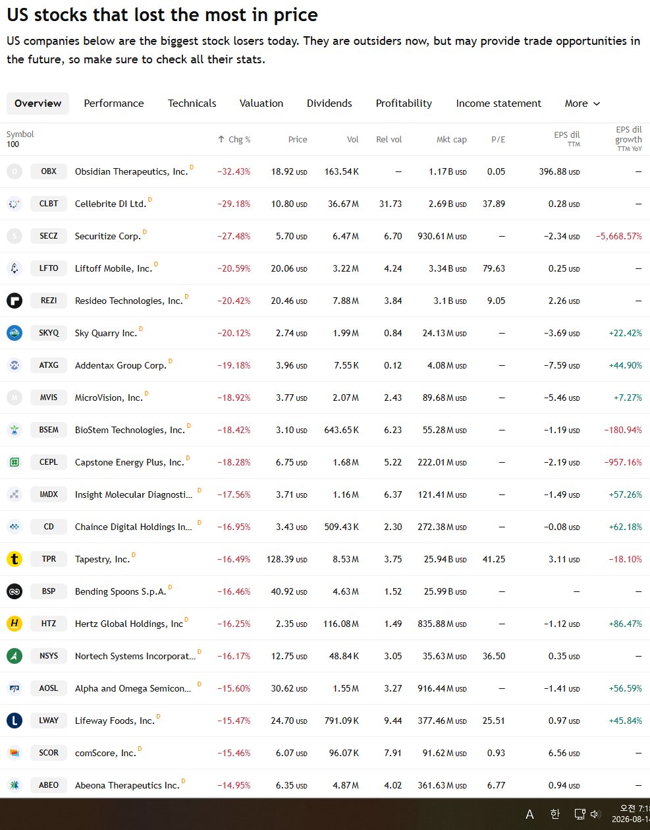Click the EPS dil growth column header
The height and width of the screenshot is (830, 650).
click(628, 139)
